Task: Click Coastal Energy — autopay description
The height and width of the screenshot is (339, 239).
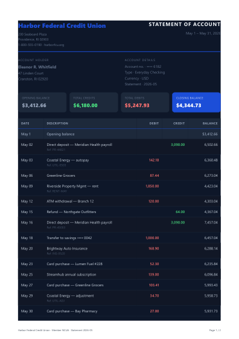Action: click(68, 160)
